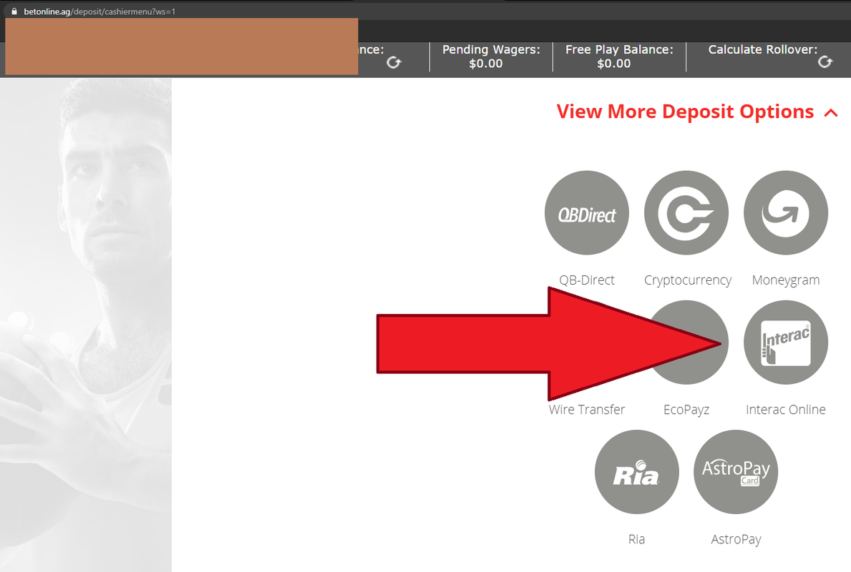Click the Moneygram text label
The image size is (851, 572).
786,280
